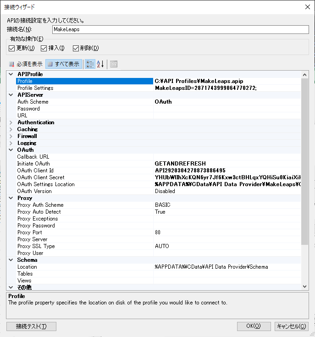Viewport: 315px width, 337px height.
Task: Click the Schema Location path value
Action: 211,267
